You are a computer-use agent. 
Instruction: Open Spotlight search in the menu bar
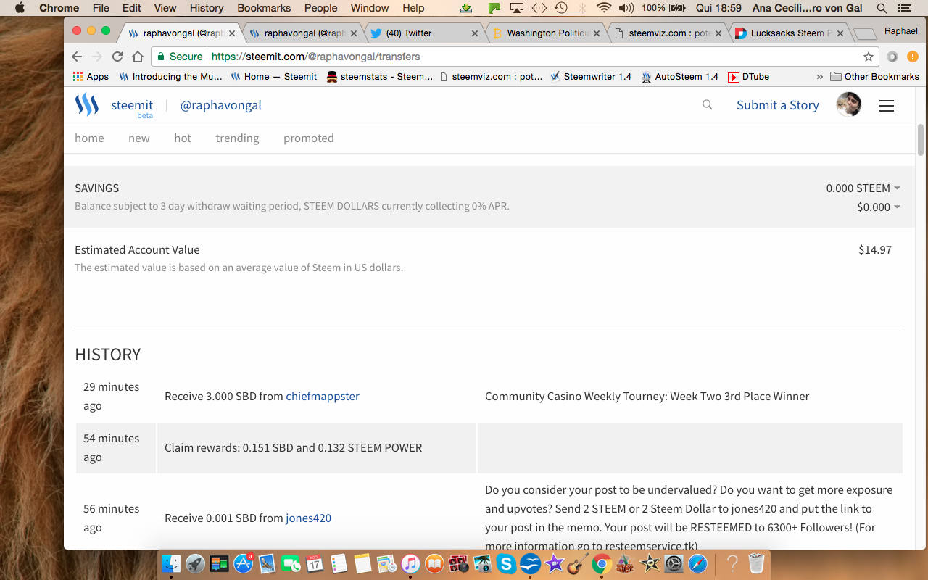coord(882,8)
